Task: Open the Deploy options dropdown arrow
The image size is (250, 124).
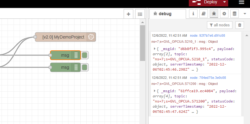Action: [x=225, y=2]
